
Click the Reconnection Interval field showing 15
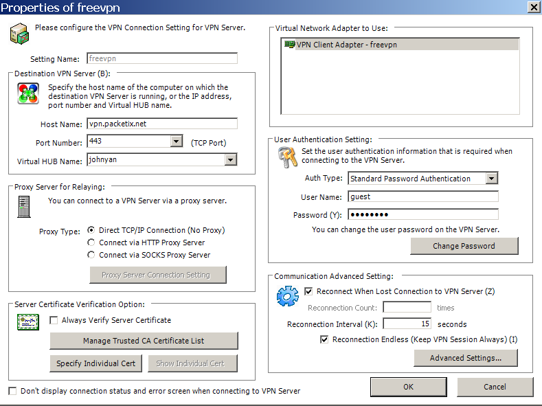(x=407, y=324)
